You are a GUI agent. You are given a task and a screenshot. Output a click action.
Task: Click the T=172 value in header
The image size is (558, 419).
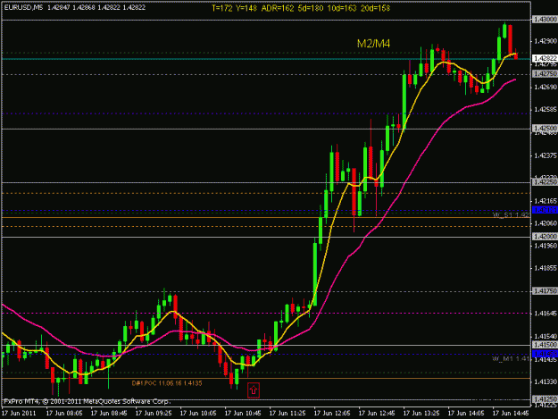coord(221,8)
